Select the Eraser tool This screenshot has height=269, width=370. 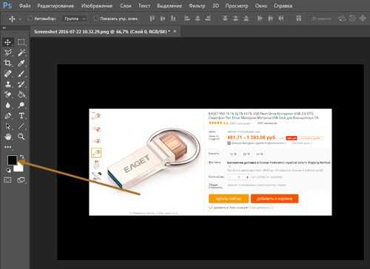[x=8, y=95]
